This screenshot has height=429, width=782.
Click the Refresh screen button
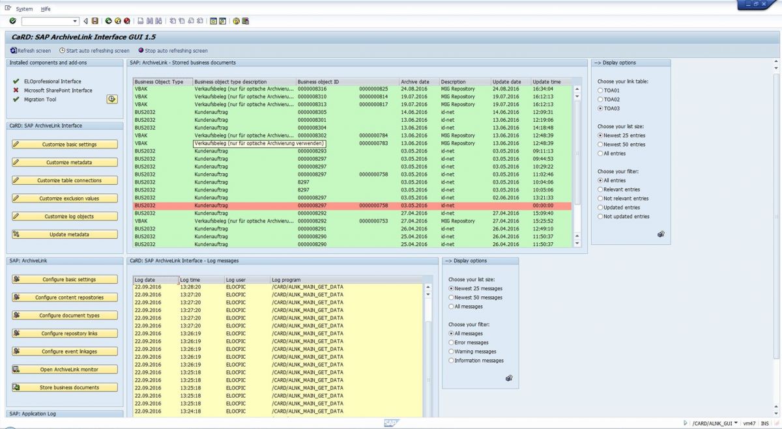31,50
